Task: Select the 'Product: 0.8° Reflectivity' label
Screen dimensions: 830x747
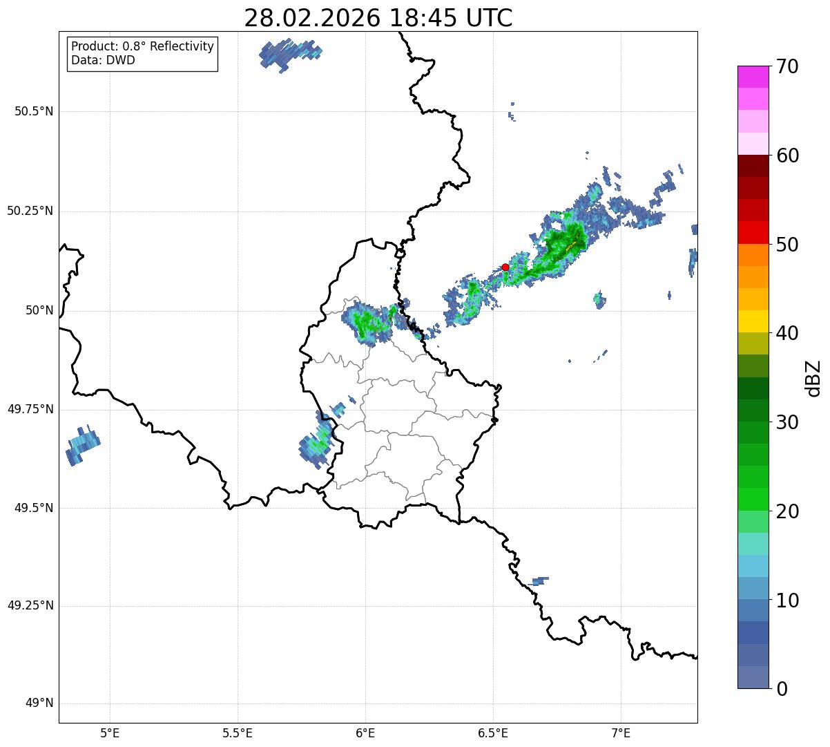Action: (x=143, y=46)
